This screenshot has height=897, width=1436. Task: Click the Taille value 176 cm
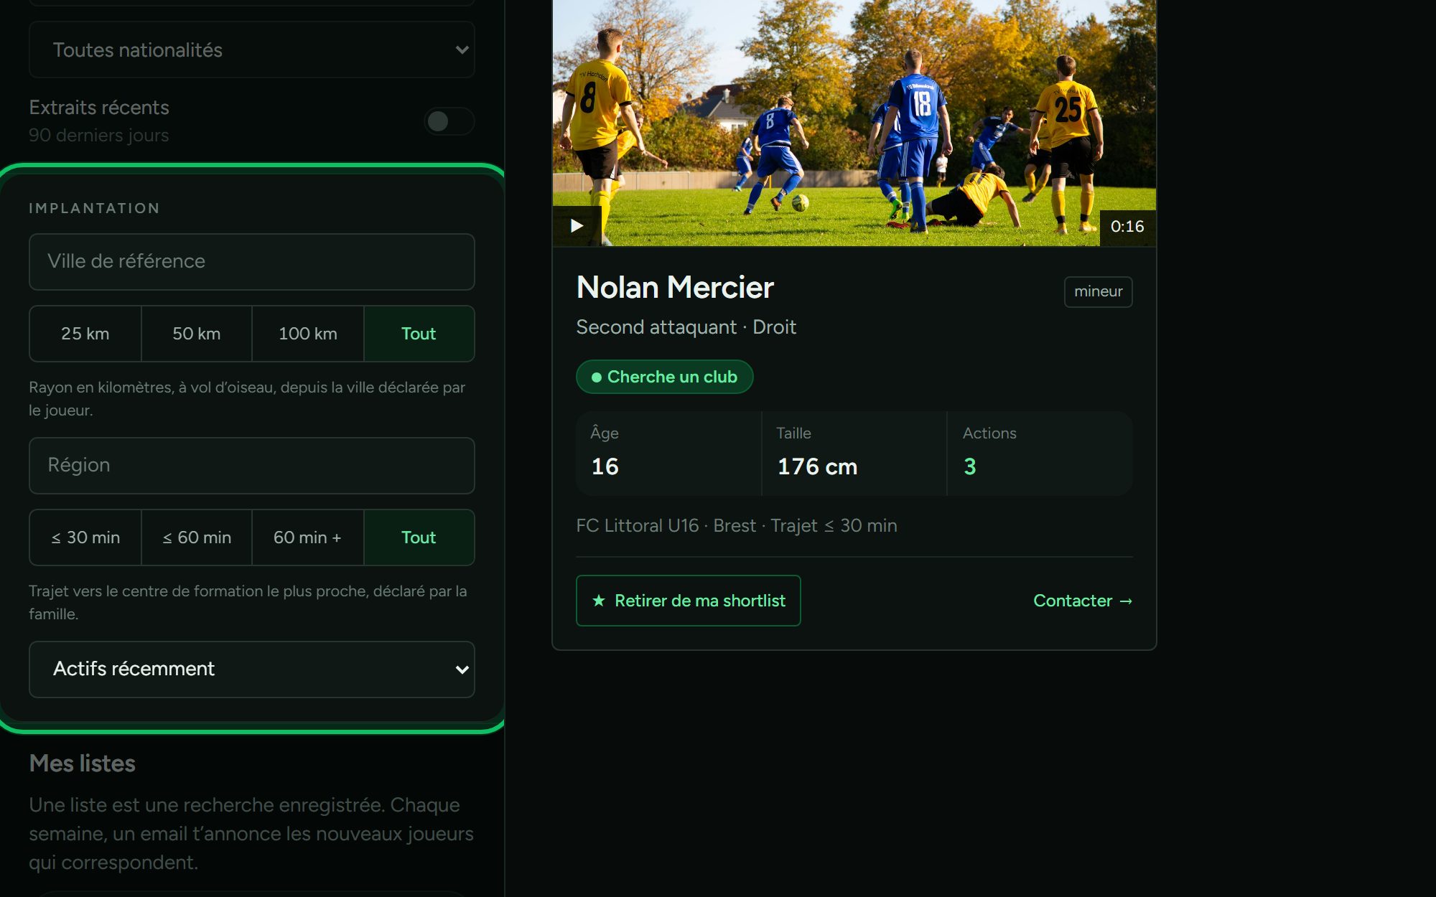pyautogui.click(x=817, y=467)
